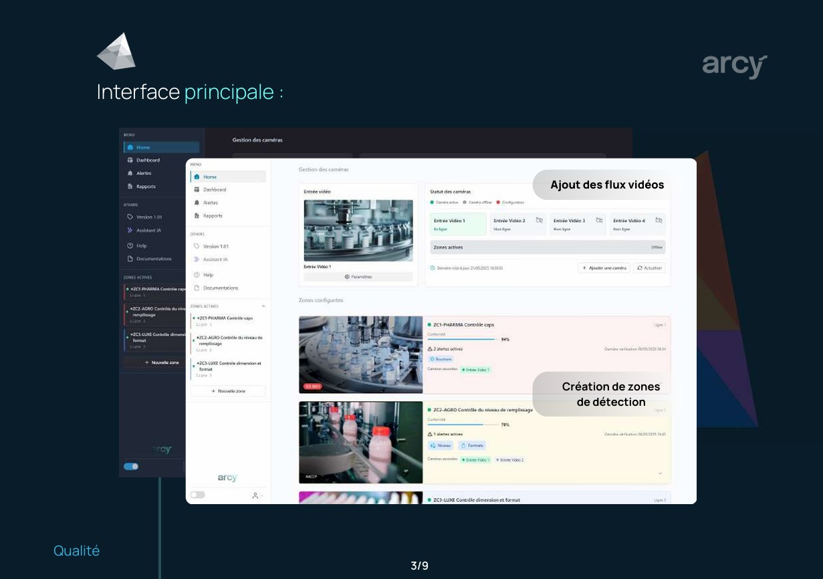Open Assistant IA sparkle icon in light window
The height and width of the screenshot is (579, 823).
tap(197, 259)
